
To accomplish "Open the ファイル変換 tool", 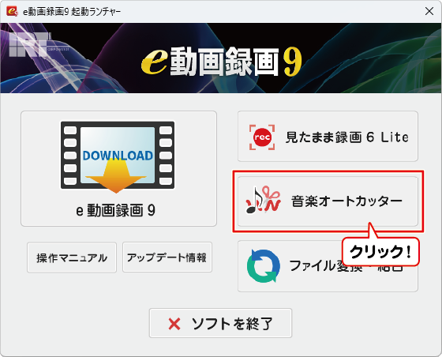I will click(x=328, y=266).
